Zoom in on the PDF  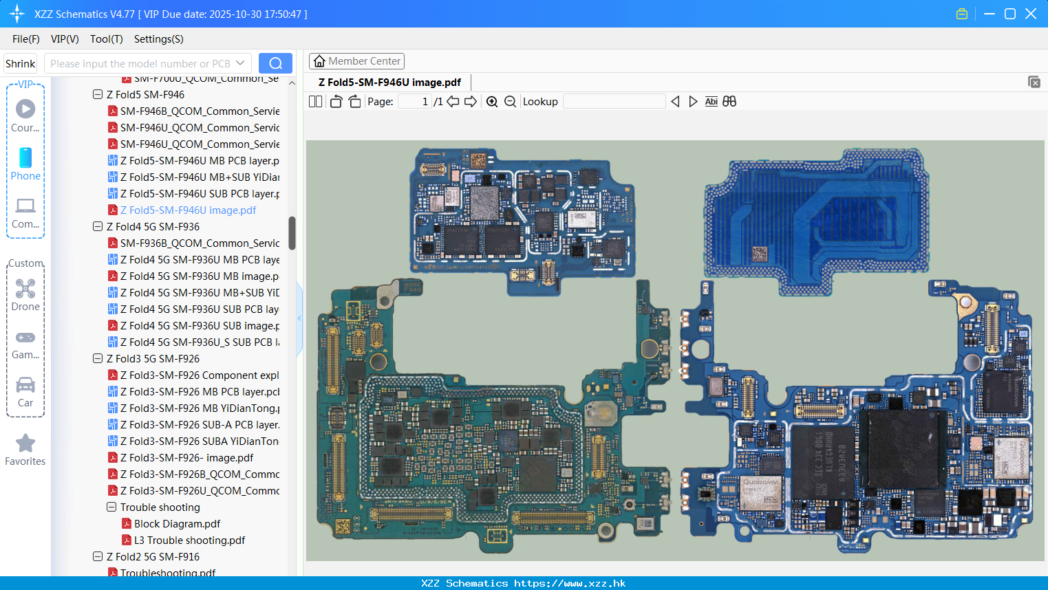click(x=492, y=101)
